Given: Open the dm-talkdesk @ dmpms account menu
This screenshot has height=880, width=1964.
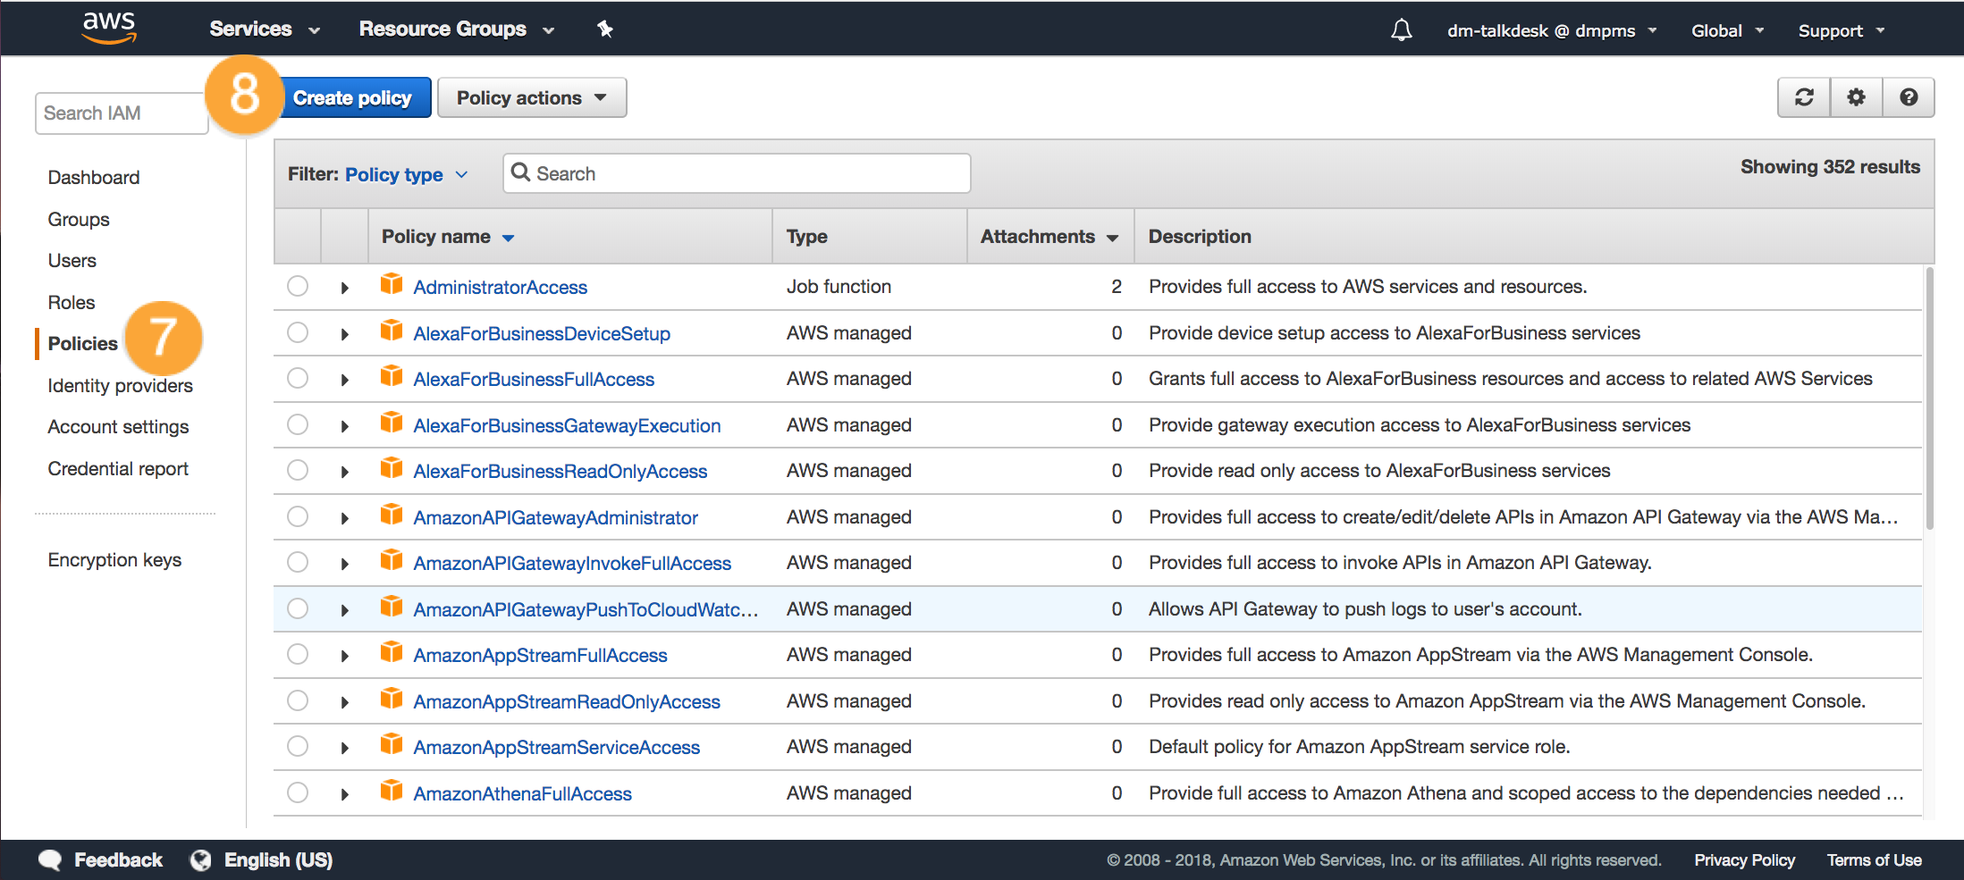Looking at the screenshot, I should coord(1552,31).
